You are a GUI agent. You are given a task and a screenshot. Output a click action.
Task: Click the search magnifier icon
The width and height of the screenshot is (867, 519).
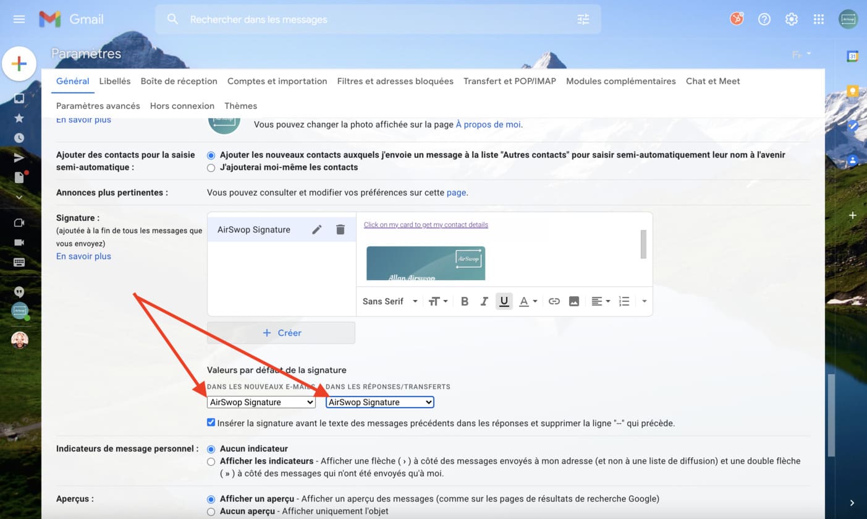173,19
